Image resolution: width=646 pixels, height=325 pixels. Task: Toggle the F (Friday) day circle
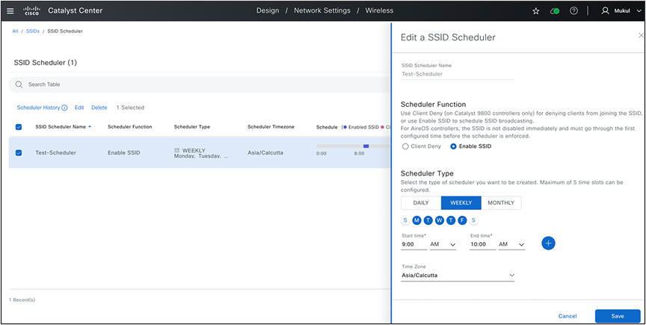[x=462, y=220]
